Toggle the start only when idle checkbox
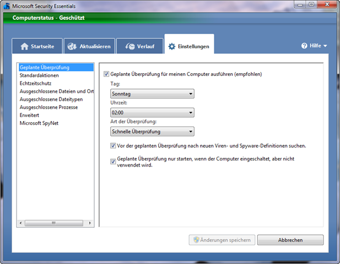 pos(113,158)
